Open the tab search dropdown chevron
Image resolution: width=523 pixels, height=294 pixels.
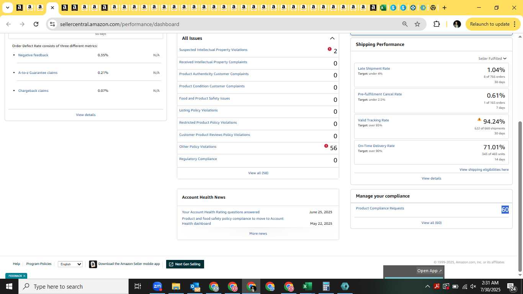(7, 8)
